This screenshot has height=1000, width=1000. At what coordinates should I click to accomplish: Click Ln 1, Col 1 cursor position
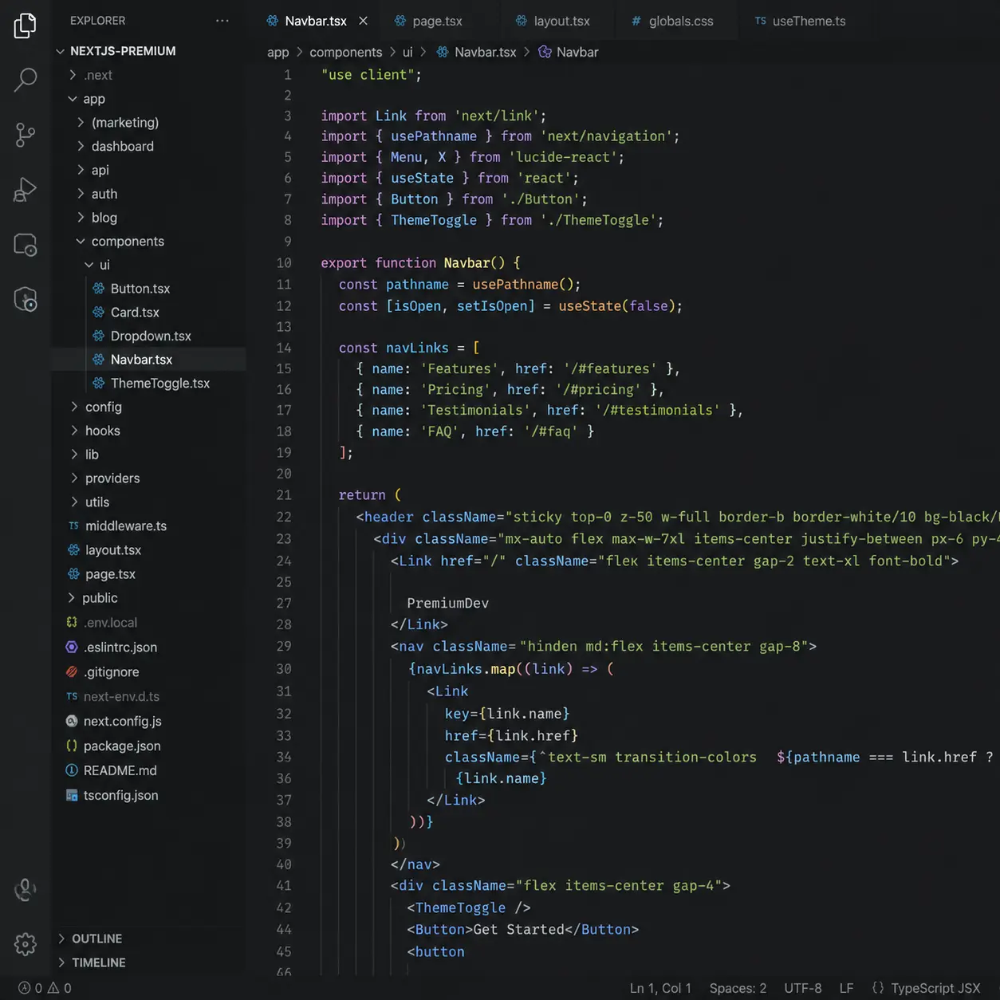pyautogui.click(x=660, y=988)
